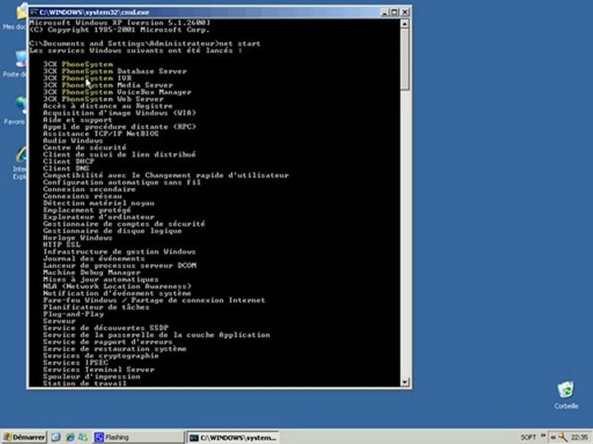593x444 pixels.
Task: Click the 'Station de travail' line
Action: coord(85,383)
